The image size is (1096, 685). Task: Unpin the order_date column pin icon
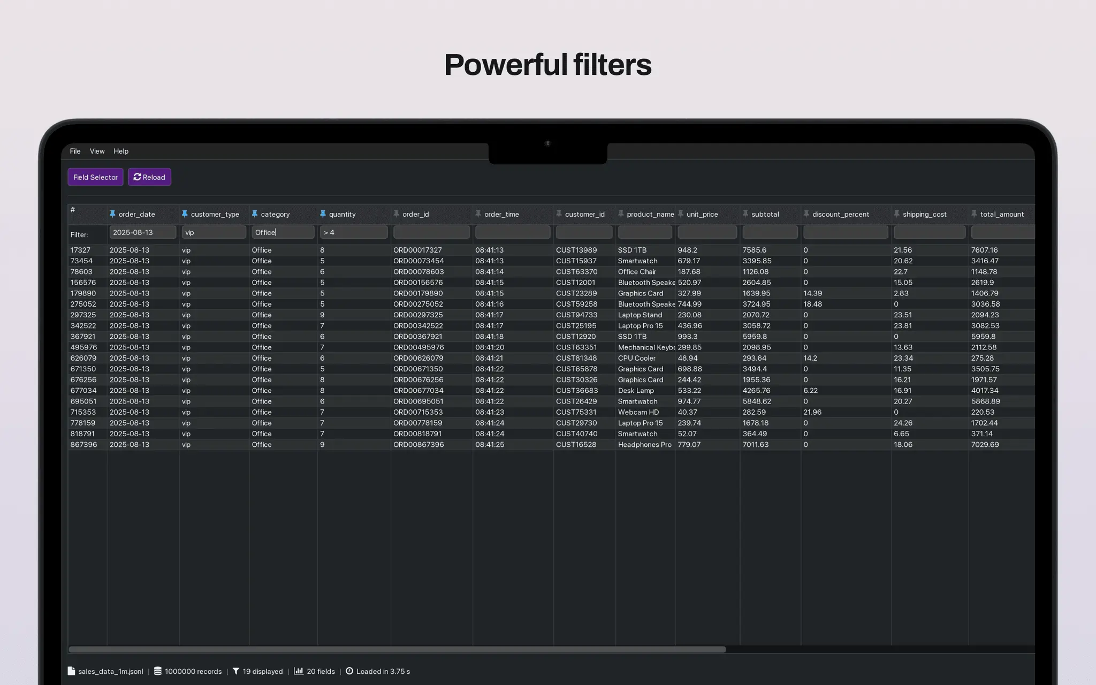112,214
